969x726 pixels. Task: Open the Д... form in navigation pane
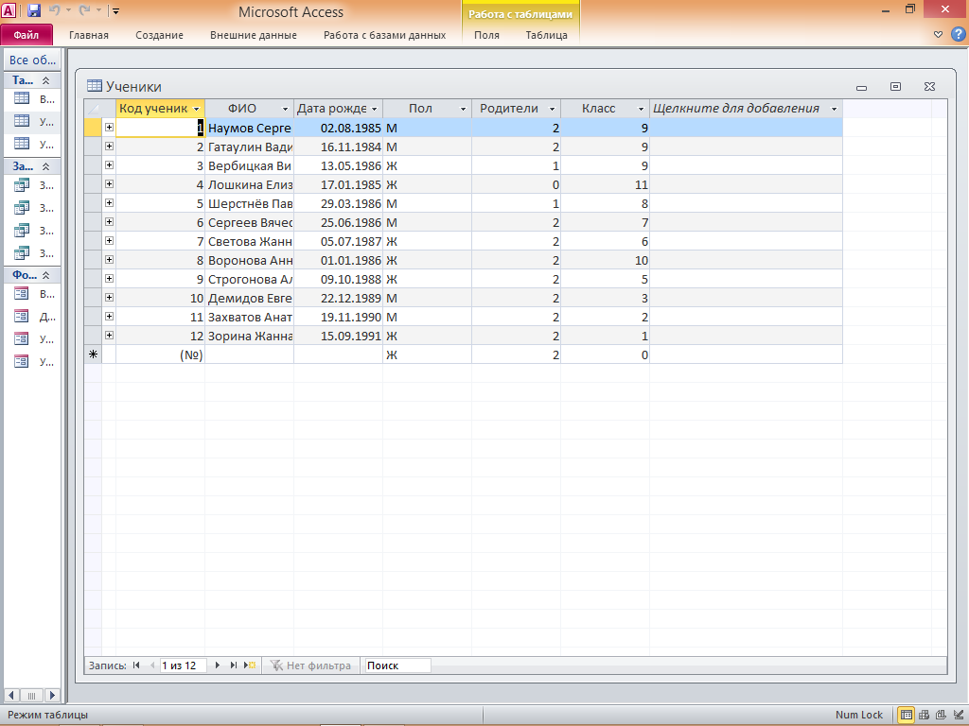(33, 317)
